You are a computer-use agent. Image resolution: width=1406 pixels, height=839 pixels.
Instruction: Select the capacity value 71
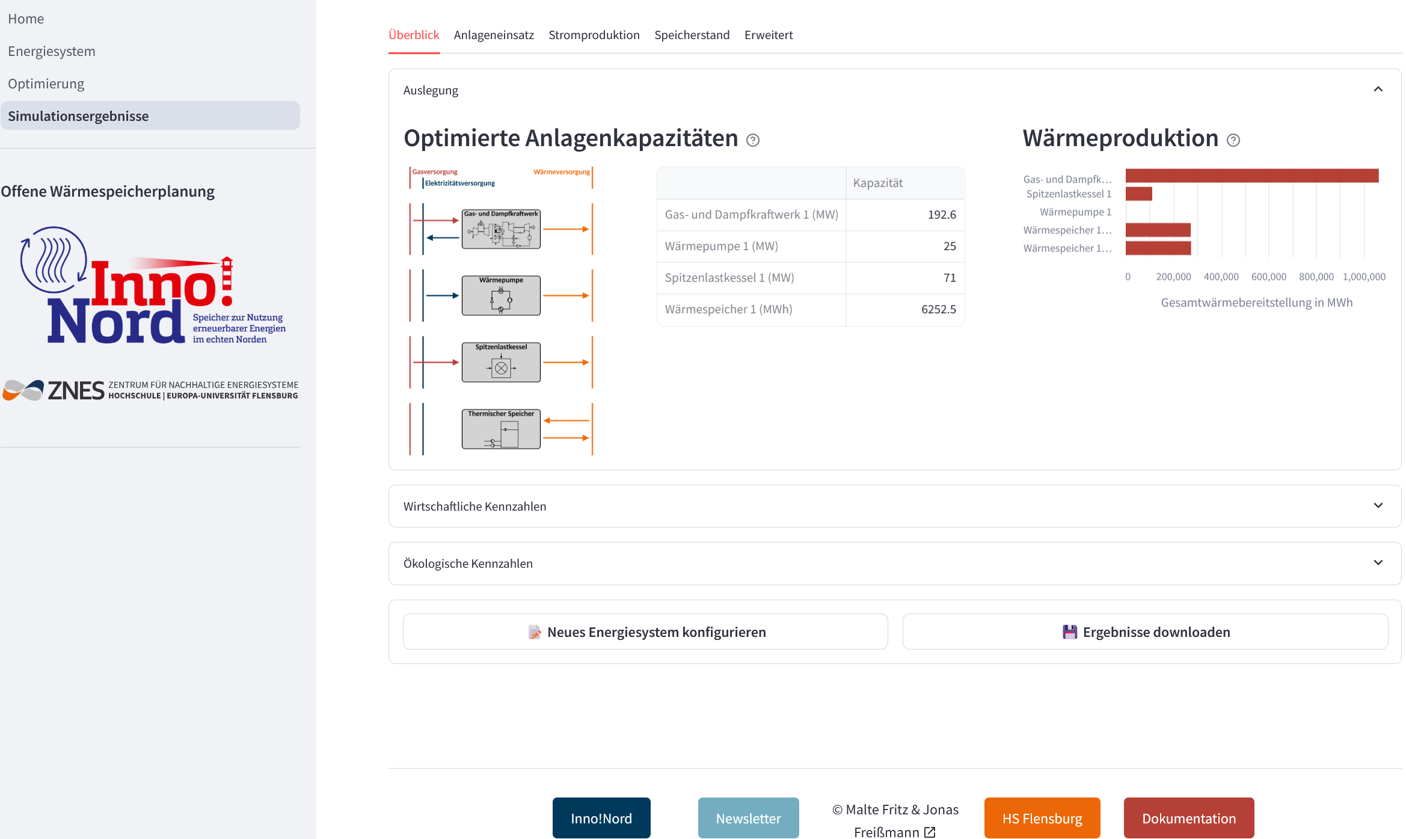[905, 278]
